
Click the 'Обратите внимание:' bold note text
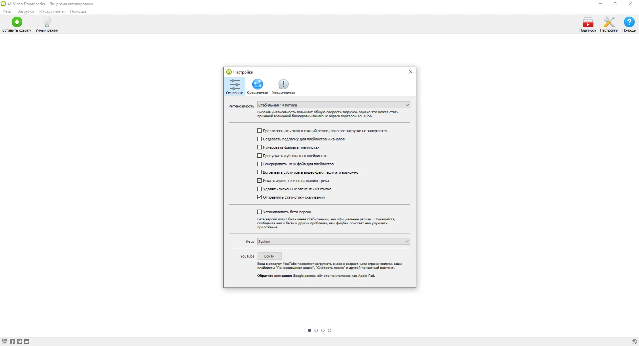click(x=275, y=276)
